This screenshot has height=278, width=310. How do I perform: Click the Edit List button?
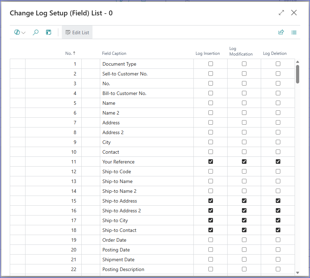coord(77,32)
